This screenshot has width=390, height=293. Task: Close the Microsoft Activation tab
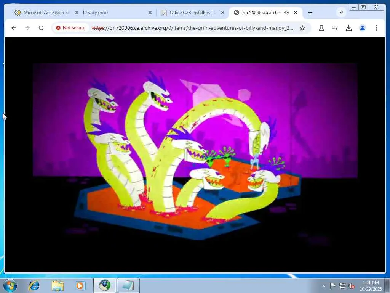77,13
